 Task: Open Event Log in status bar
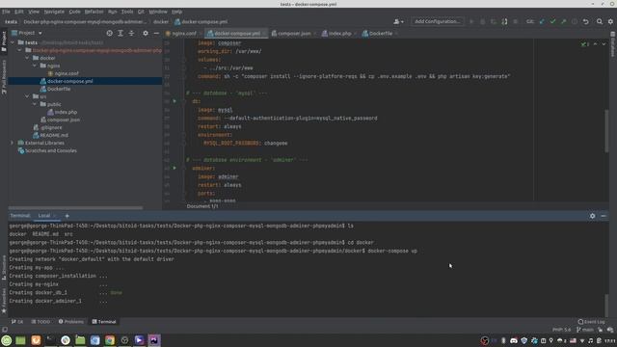tap(591, 322)
